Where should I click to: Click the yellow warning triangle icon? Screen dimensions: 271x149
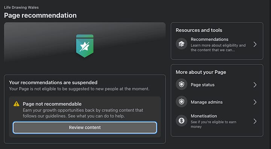pyautogui.click(x=17, y=104)
